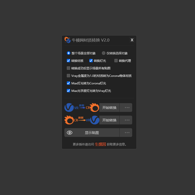Start conversion from VR to CR
Image resolution: width=195 pixels, height=195 pixels.
pyautogui.click(x=109, y=107)
